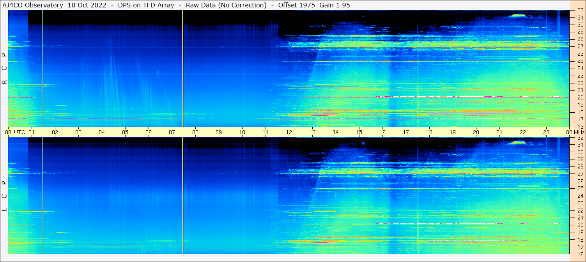The height and width of the screenshot is (262, 586).
Task: Click the 32 MHz label on LCP scale
Action: click(580, 138)
